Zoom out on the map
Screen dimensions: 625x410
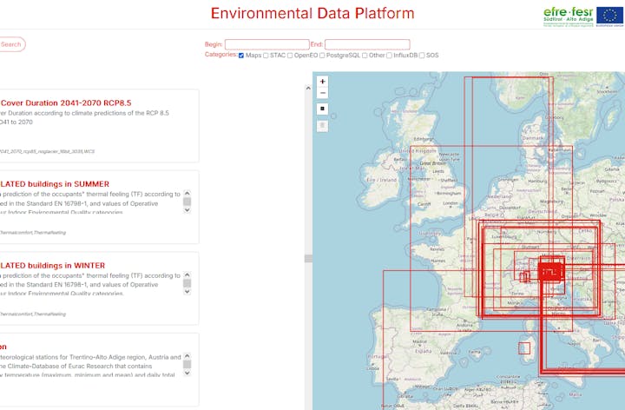tap(322, 93)
